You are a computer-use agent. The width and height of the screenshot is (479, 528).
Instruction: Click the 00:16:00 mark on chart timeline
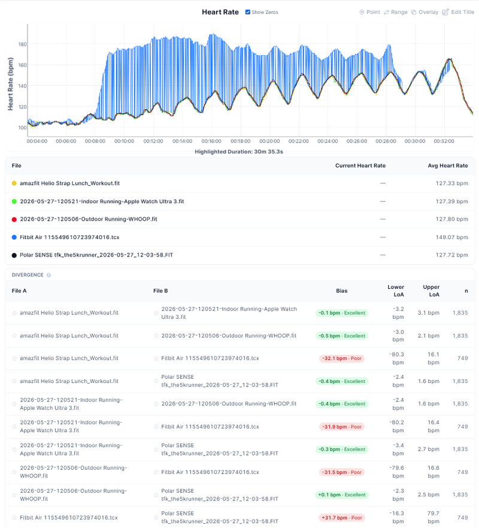[211, 141]
